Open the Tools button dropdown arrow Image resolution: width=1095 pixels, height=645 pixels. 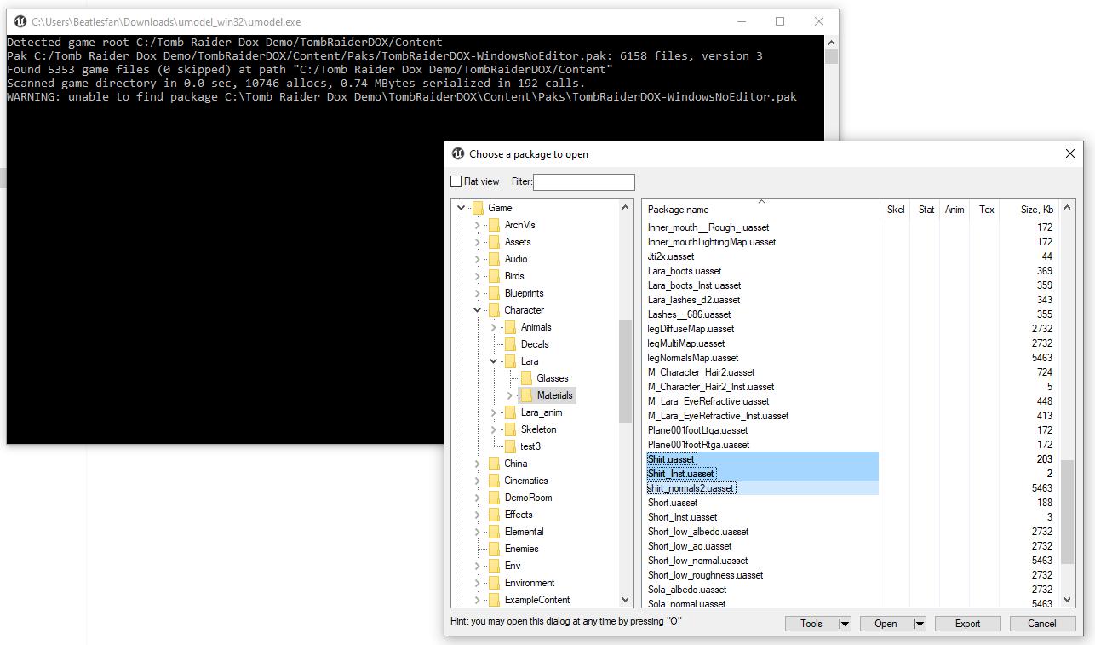[x=845, y=624]
